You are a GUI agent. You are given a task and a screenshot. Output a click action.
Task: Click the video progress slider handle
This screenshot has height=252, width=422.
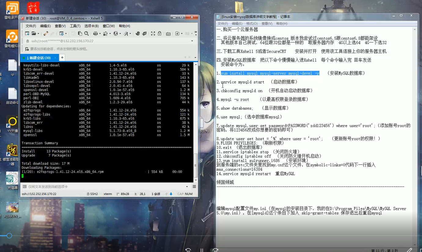[x=9, y=235]
